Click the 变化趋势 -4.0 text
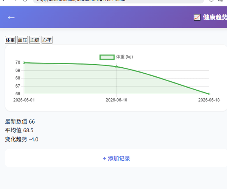Viewport: 227px width, 189px height. pos(22,139)
